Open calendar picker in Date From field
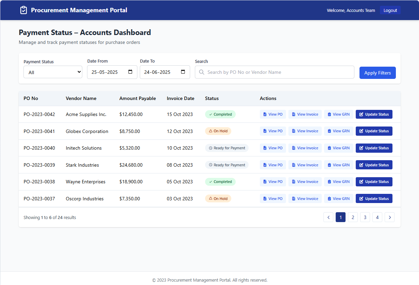The image size is (419, 285). click(130, 72)
